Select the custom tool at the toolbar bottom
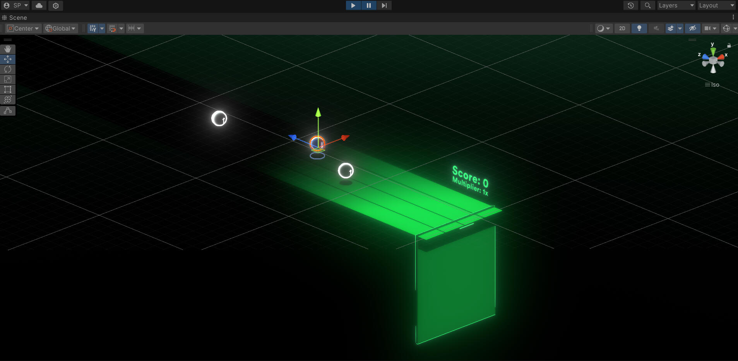The width and height of the screenshot is (738, 361). coord(8,111)
